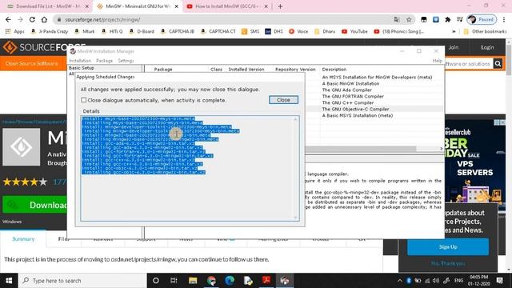Open Cortana circle icon on taskbar
This screenshot has width=512, height=288.
(x=156, y=281)
